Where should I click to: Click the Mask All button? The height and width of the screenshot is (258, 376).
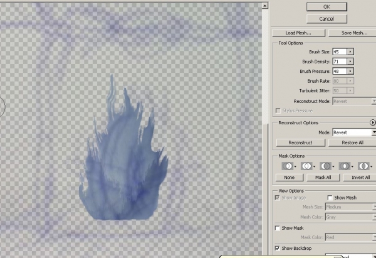[323, 177]
